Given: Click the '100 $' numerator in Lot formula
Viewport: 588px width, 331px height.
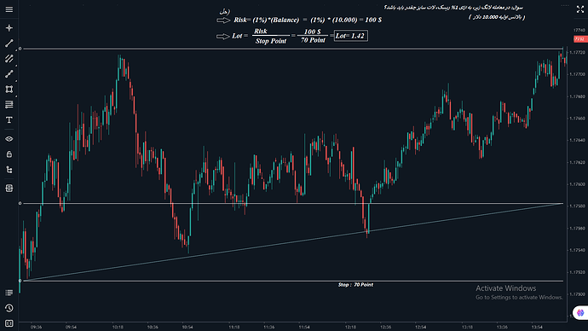Looking at the screenshot, I should click(x=313, y=32).
